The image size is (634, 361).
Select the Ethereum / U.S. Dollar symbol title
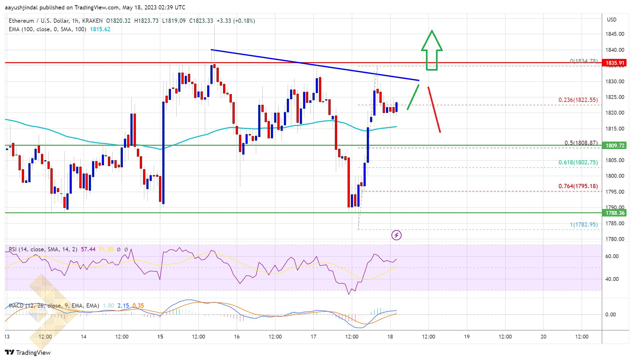point(39,21)
